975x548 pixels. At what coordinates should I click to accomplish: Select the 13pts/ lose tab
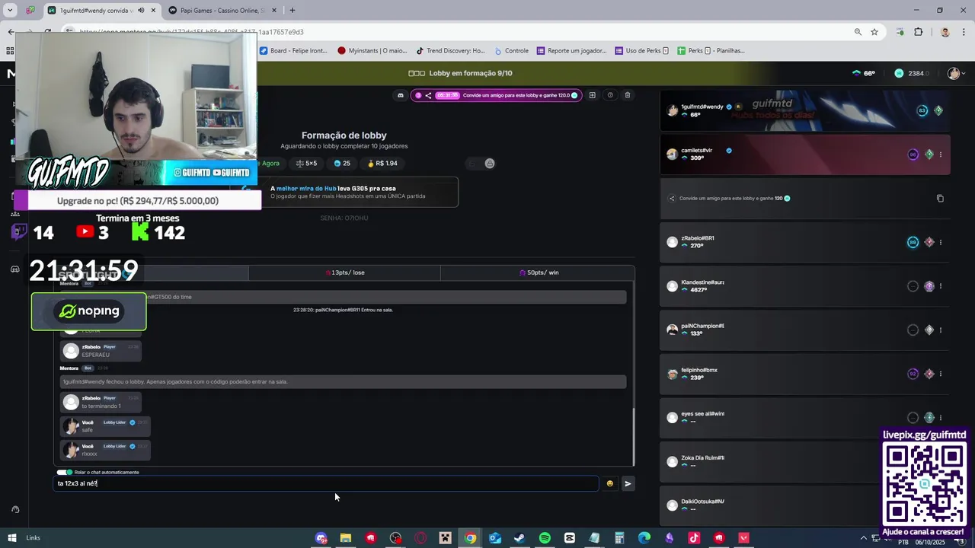click(344, 272)
